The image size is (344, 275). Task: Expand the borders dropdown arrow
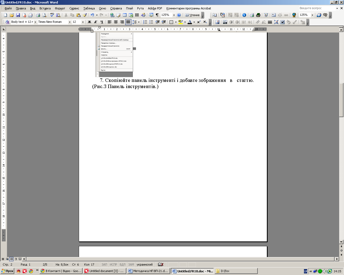pyautogui.click(x=176, y=22)
